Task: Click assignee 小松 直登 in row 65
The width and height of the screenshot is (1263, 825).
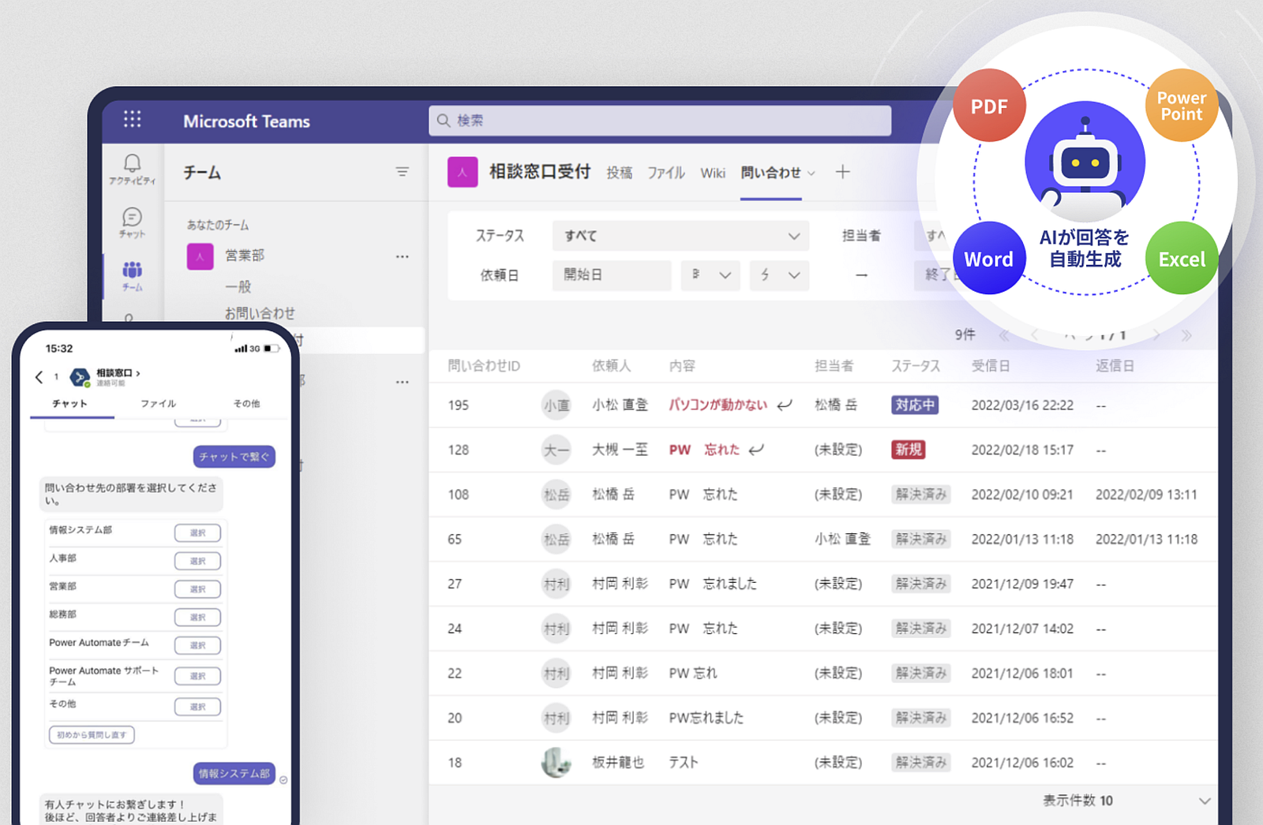Action: pos(842,539)
